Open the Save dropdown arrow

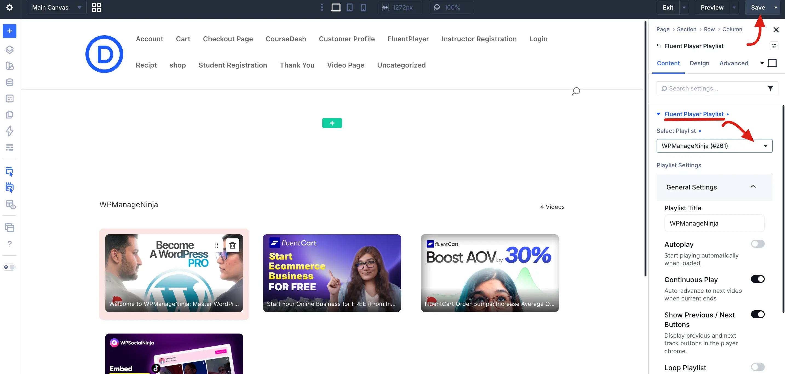tap(775, 7)
